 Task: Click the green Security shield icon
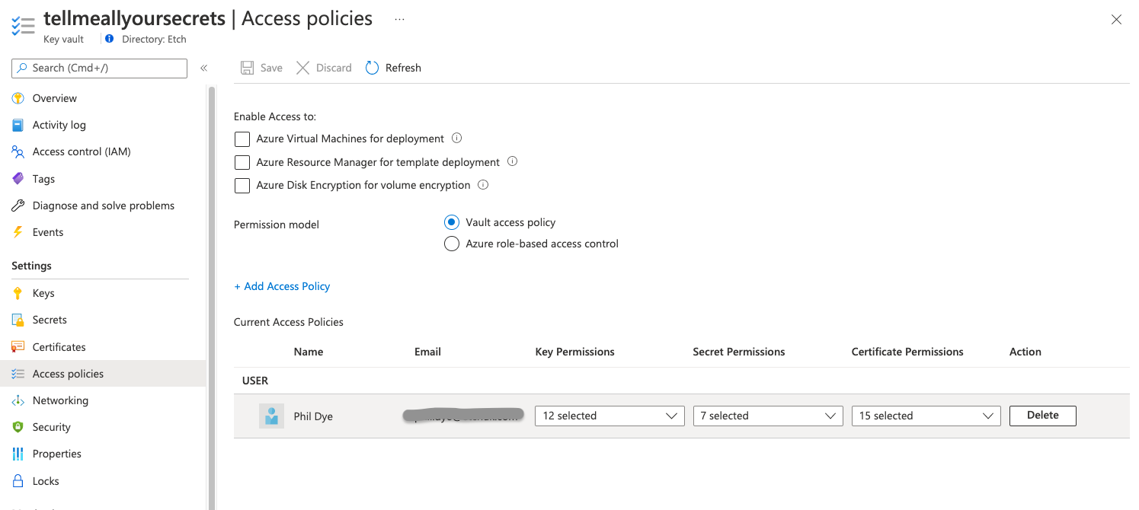[18, 427]
